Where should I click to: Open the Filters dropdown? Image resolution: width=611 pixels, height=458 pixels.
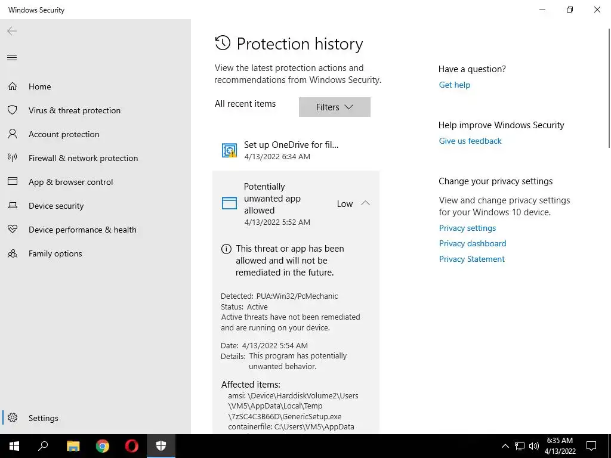[x=334, y=107]
